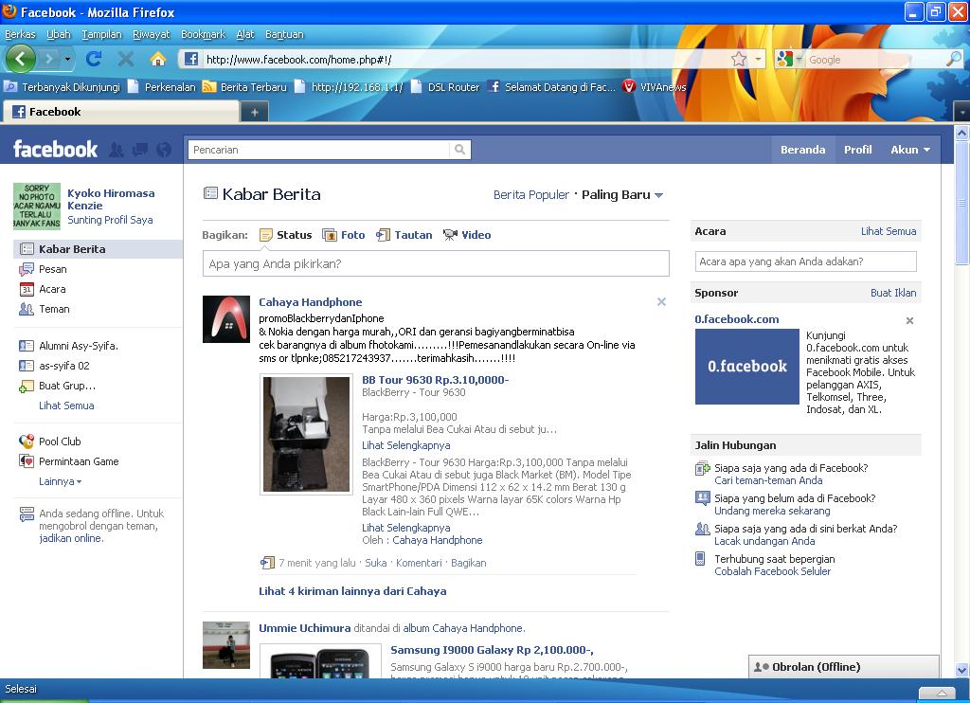
Task: Click the search magnifier in Pencarian box
Action: coord(459,149)
